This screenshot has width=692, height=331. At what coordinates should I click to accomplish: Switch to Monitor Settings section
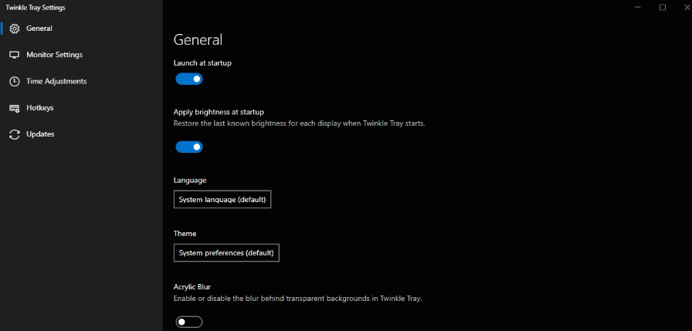click(82, 55)
